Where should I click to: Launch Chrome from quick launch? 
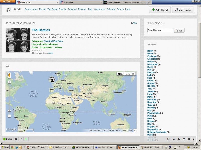(12, 147)
